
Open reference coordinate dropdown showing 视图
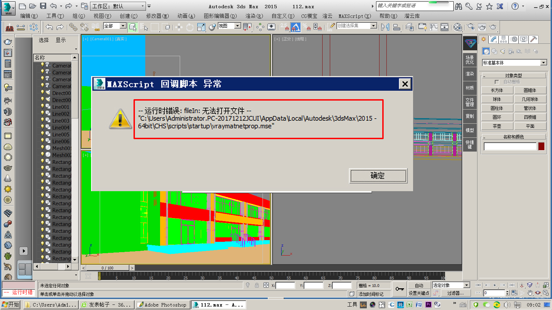pyautogui.click(x=229, y=26)
